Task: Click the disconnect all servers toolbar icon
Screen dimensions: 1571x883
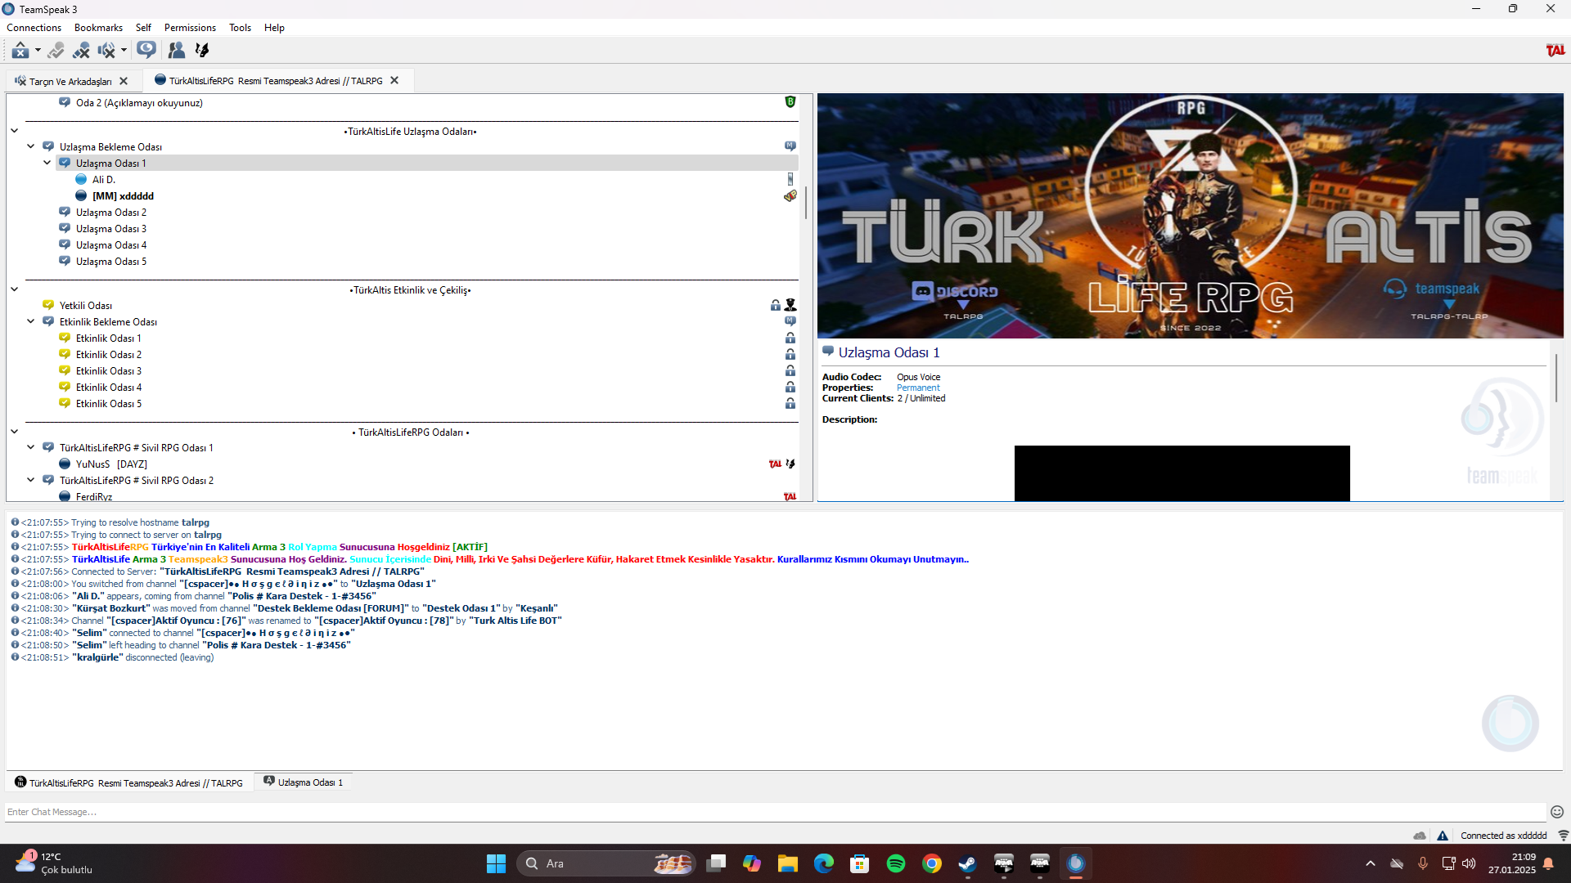Action: (x=81, y=51)
